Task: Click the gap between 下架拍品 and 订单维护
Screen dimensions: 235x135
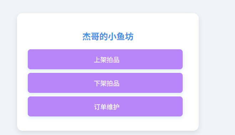Action: coord(105,95)
